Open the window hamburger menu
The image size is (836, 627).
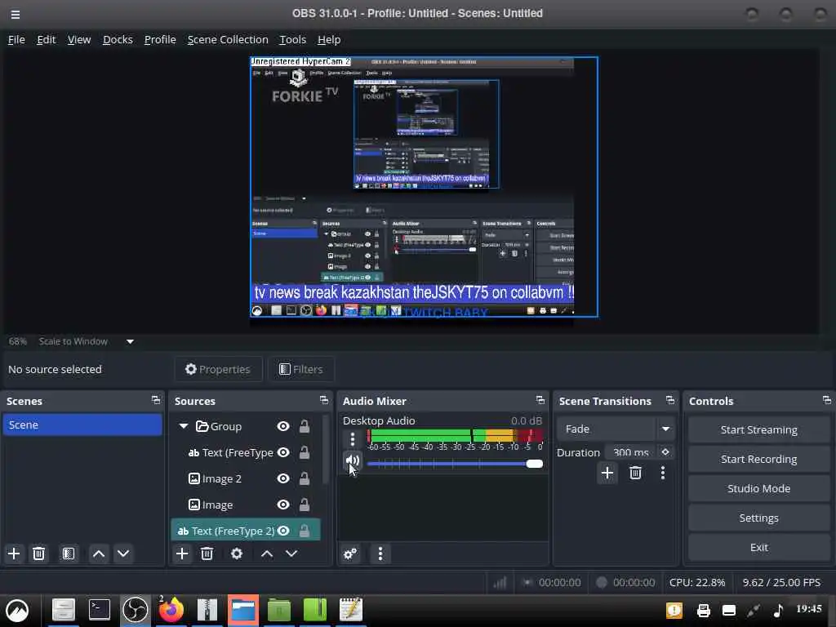point(16,15)
